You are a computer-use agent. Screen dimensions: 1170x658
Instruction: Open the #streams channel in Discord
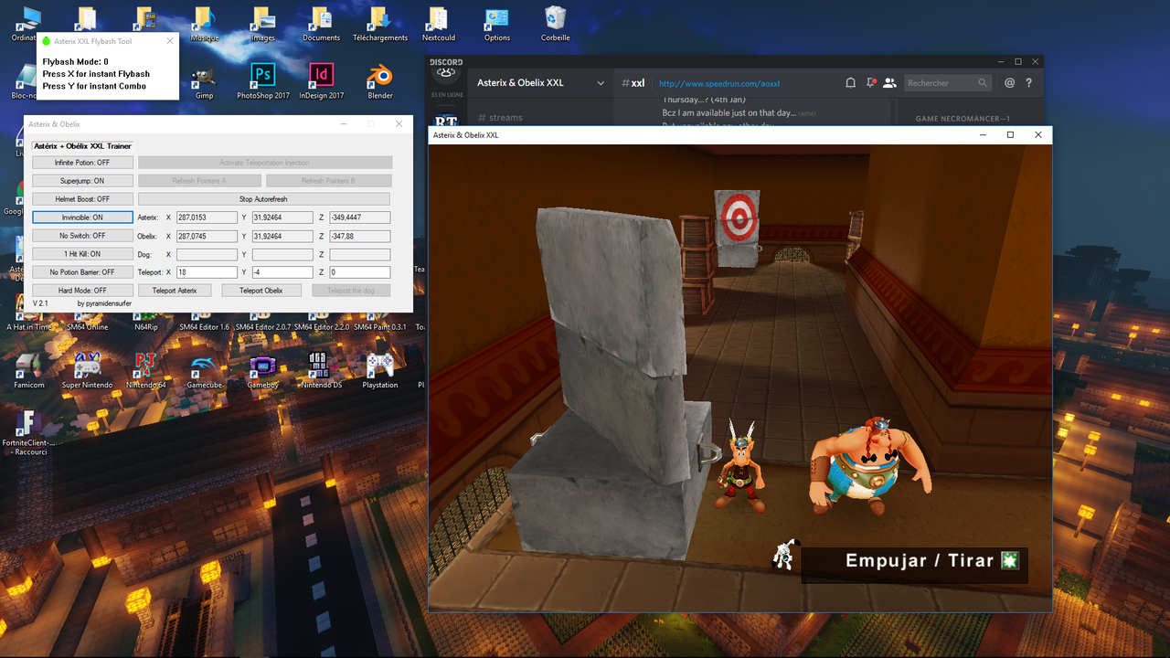(500, 118)
